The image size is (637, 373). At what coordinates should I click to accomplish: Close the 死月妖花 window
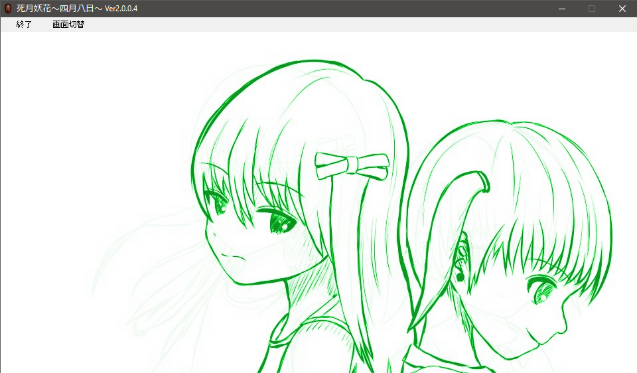622,9
